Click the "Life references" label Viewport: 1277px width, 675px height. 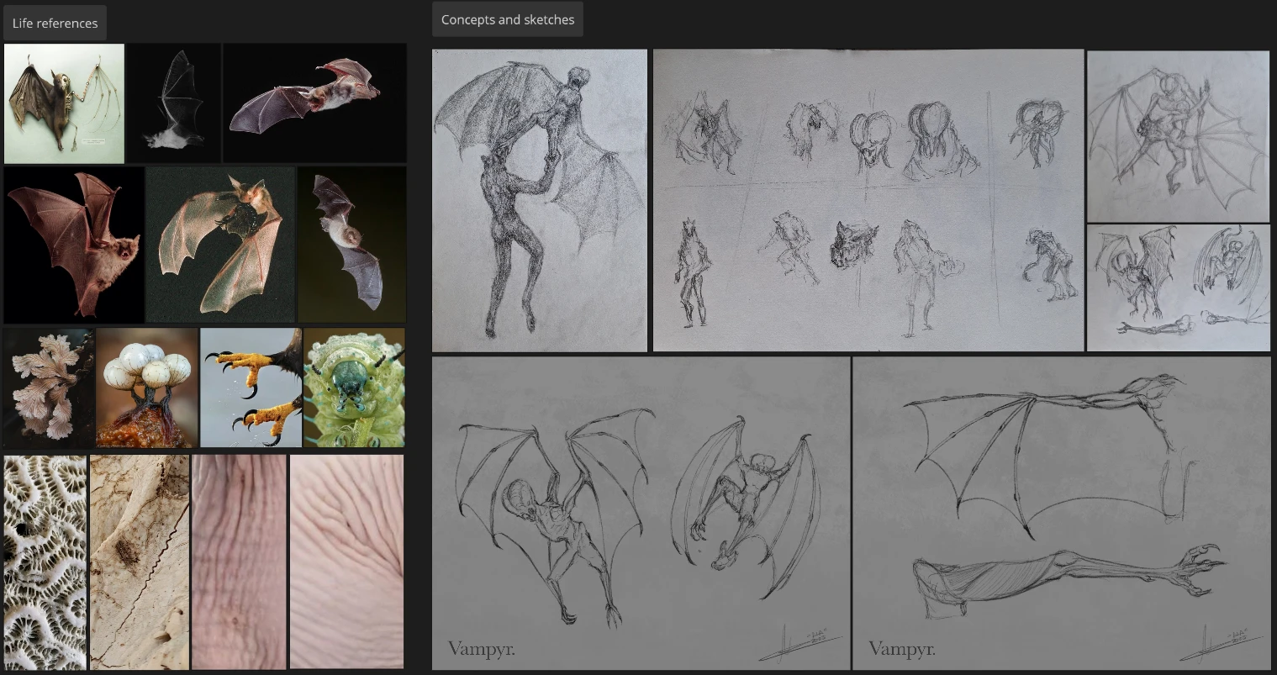pyautogui.click(x=55, y=23)
